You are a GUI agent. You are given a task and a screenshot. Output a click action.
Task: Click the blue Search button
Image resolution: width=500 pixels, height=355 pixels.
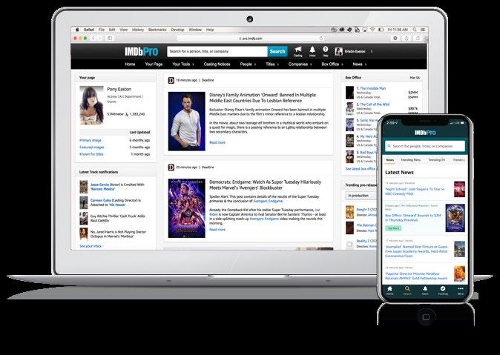(277, 51)
